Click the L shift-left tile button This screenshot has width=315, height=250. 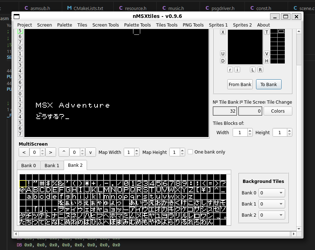pos(253,70)
